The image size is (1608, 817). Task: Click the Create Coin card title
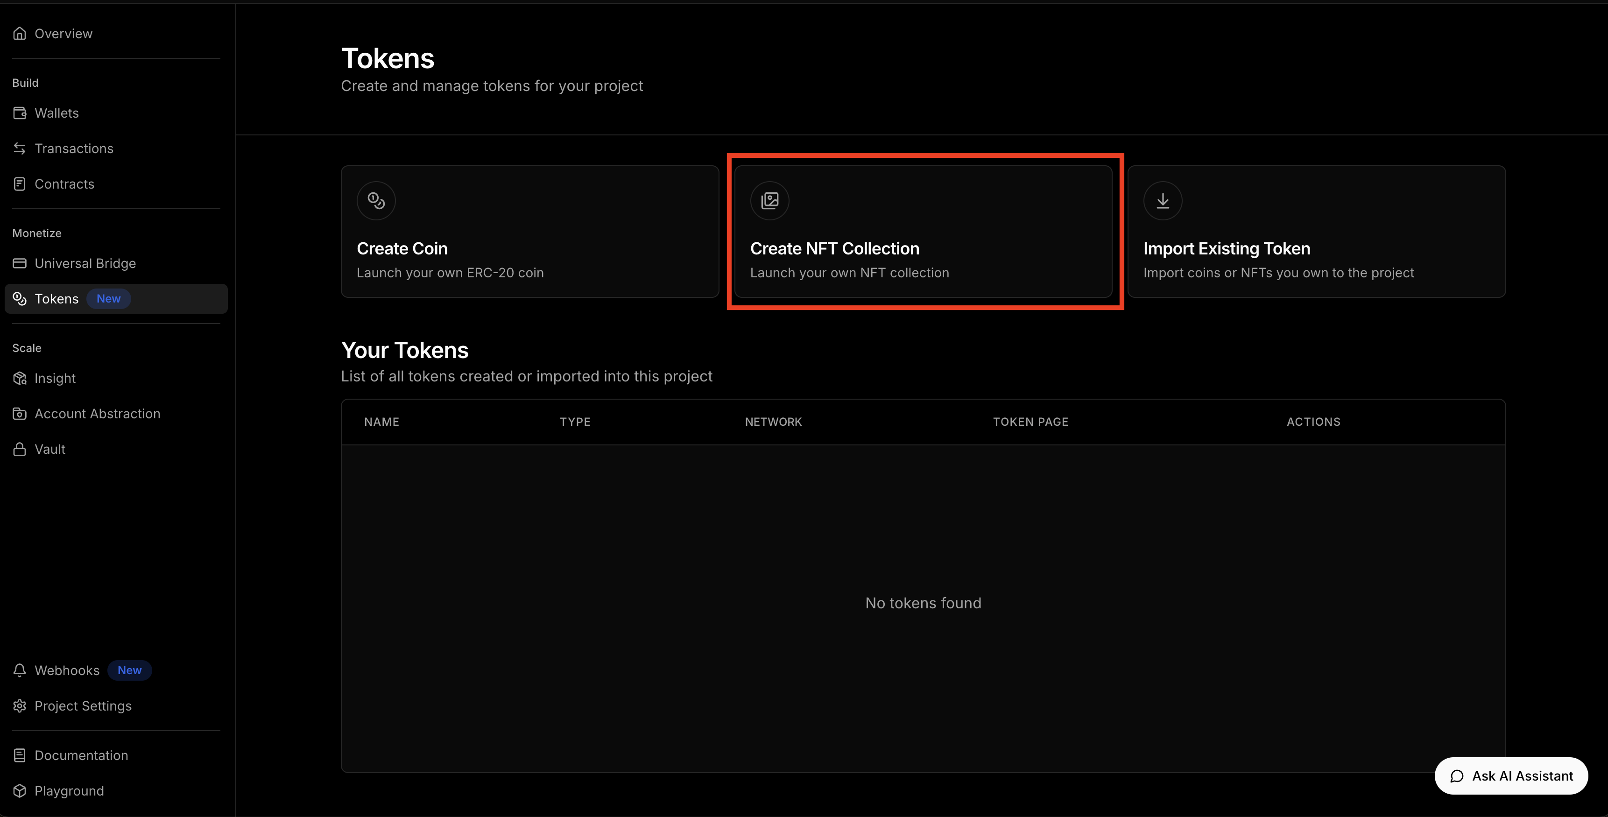402,248
